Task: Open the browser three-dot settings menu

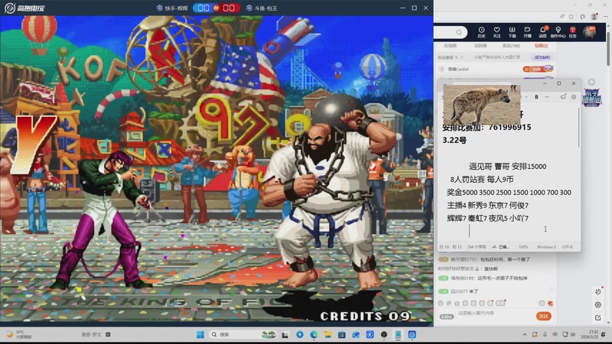Action: pyautogui.click(x=605, y=16)
